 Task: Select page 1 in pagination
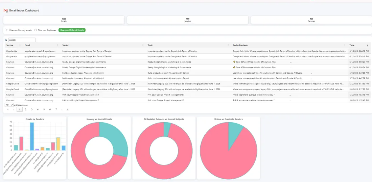[x=20, y=109]
